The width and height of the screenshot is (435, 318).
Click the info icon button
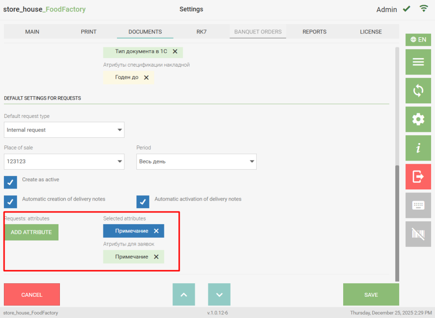(x=418, y=148)
